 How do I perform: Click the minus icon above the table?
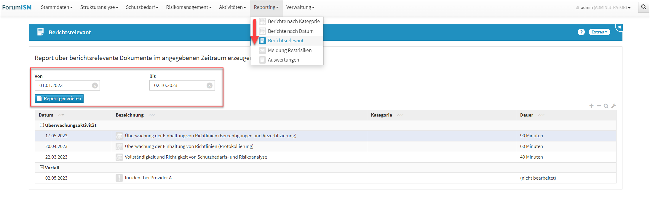coord(599,106)
